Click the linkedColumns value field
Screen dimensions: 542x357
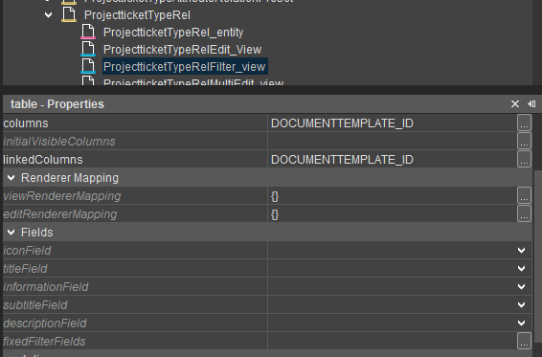click(x=393, y=159)
